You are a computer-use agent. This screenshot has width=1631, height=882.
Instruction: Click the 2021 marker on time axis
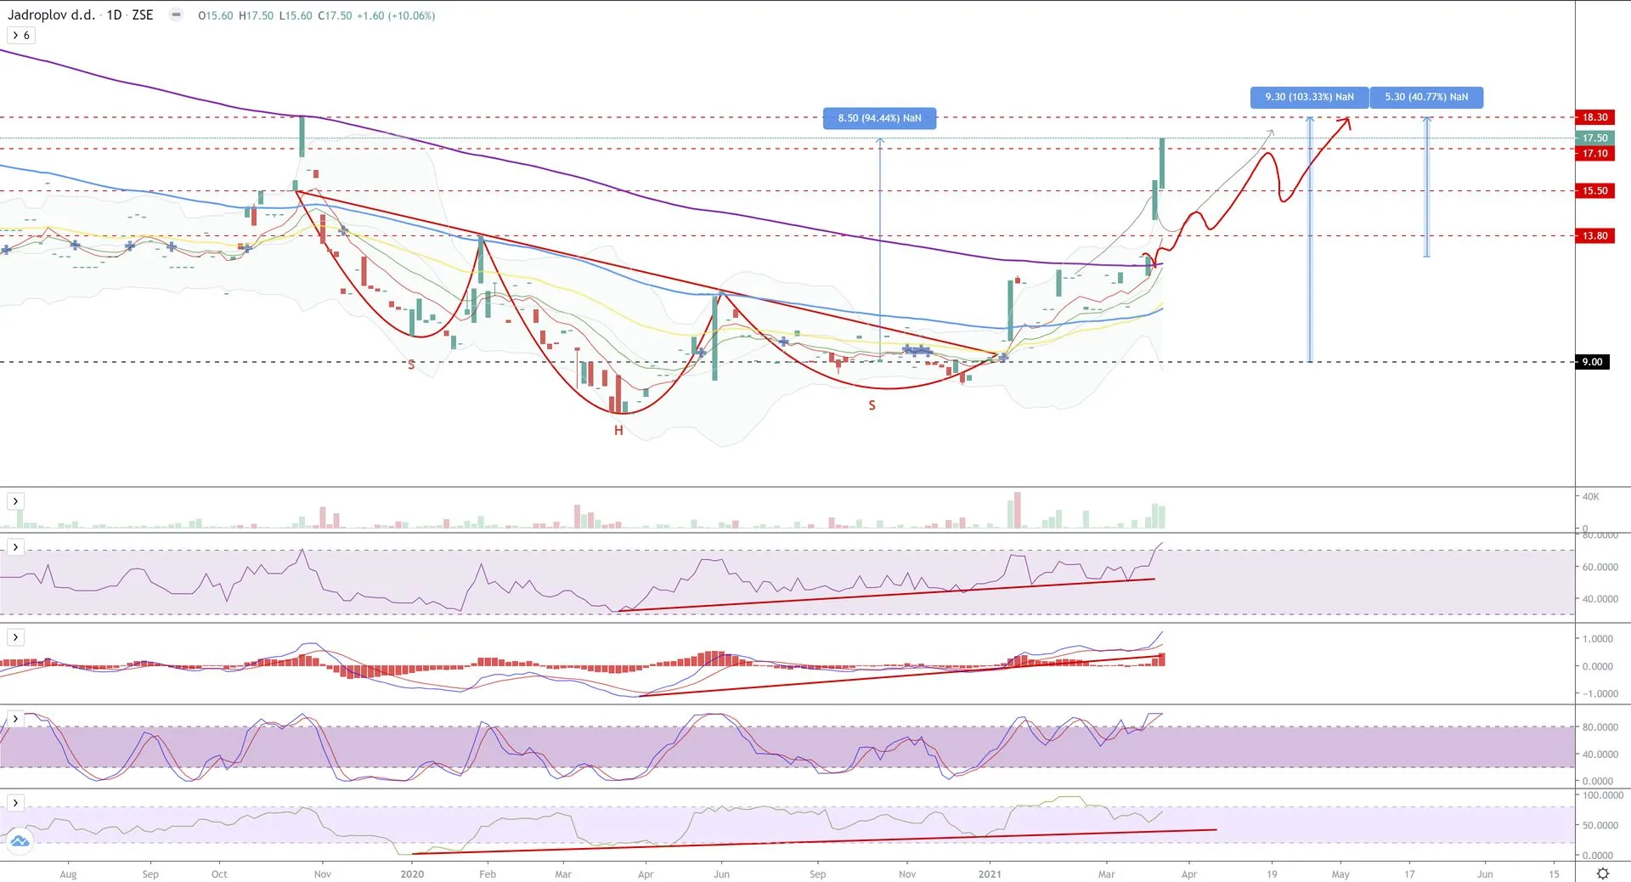point(990,874)
